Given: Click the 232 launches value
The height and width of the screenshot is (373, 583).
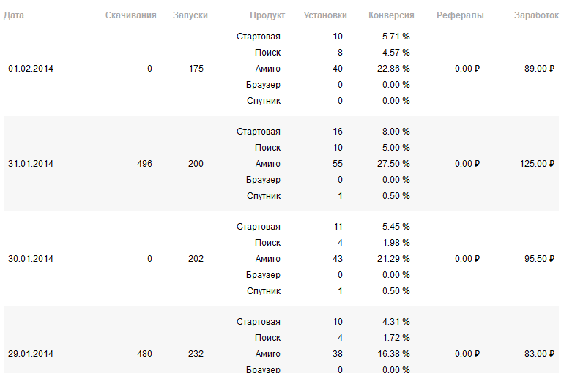Looking at the screenshot, I should coord(196,354).
